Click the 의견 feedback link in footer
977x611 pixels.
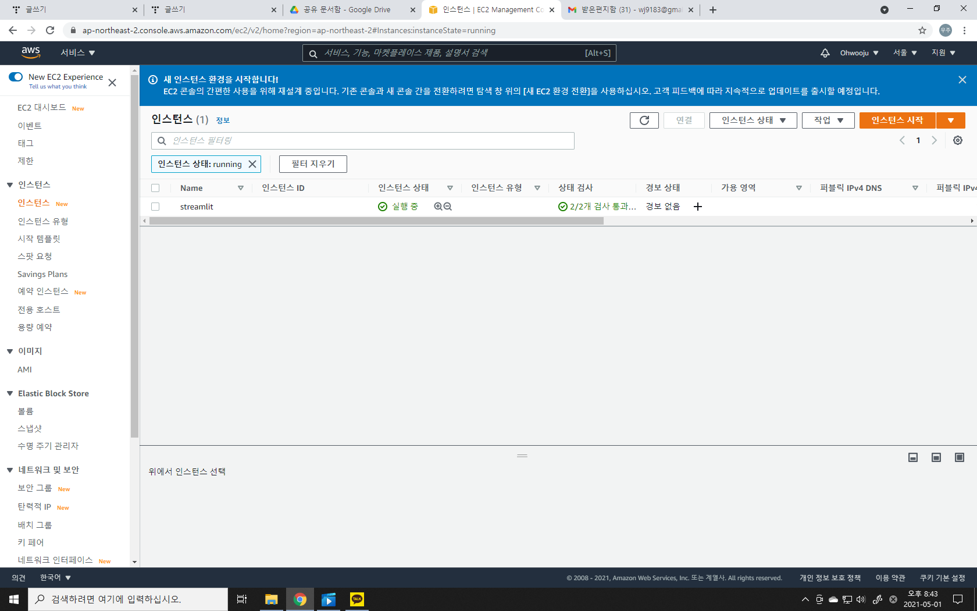click(19, 578)
